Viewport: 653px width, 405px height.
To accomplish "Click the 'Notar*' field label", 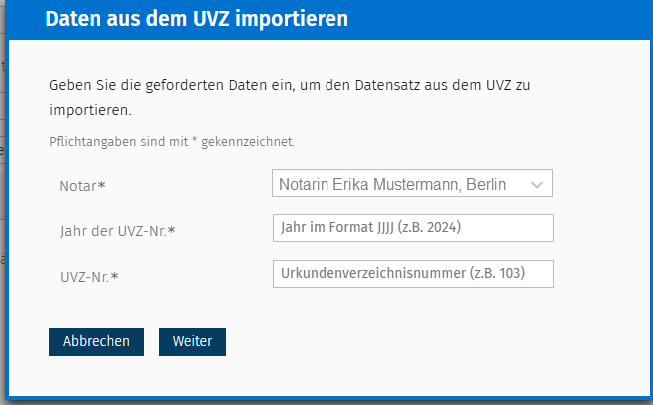I will click(x=83, y=186).
